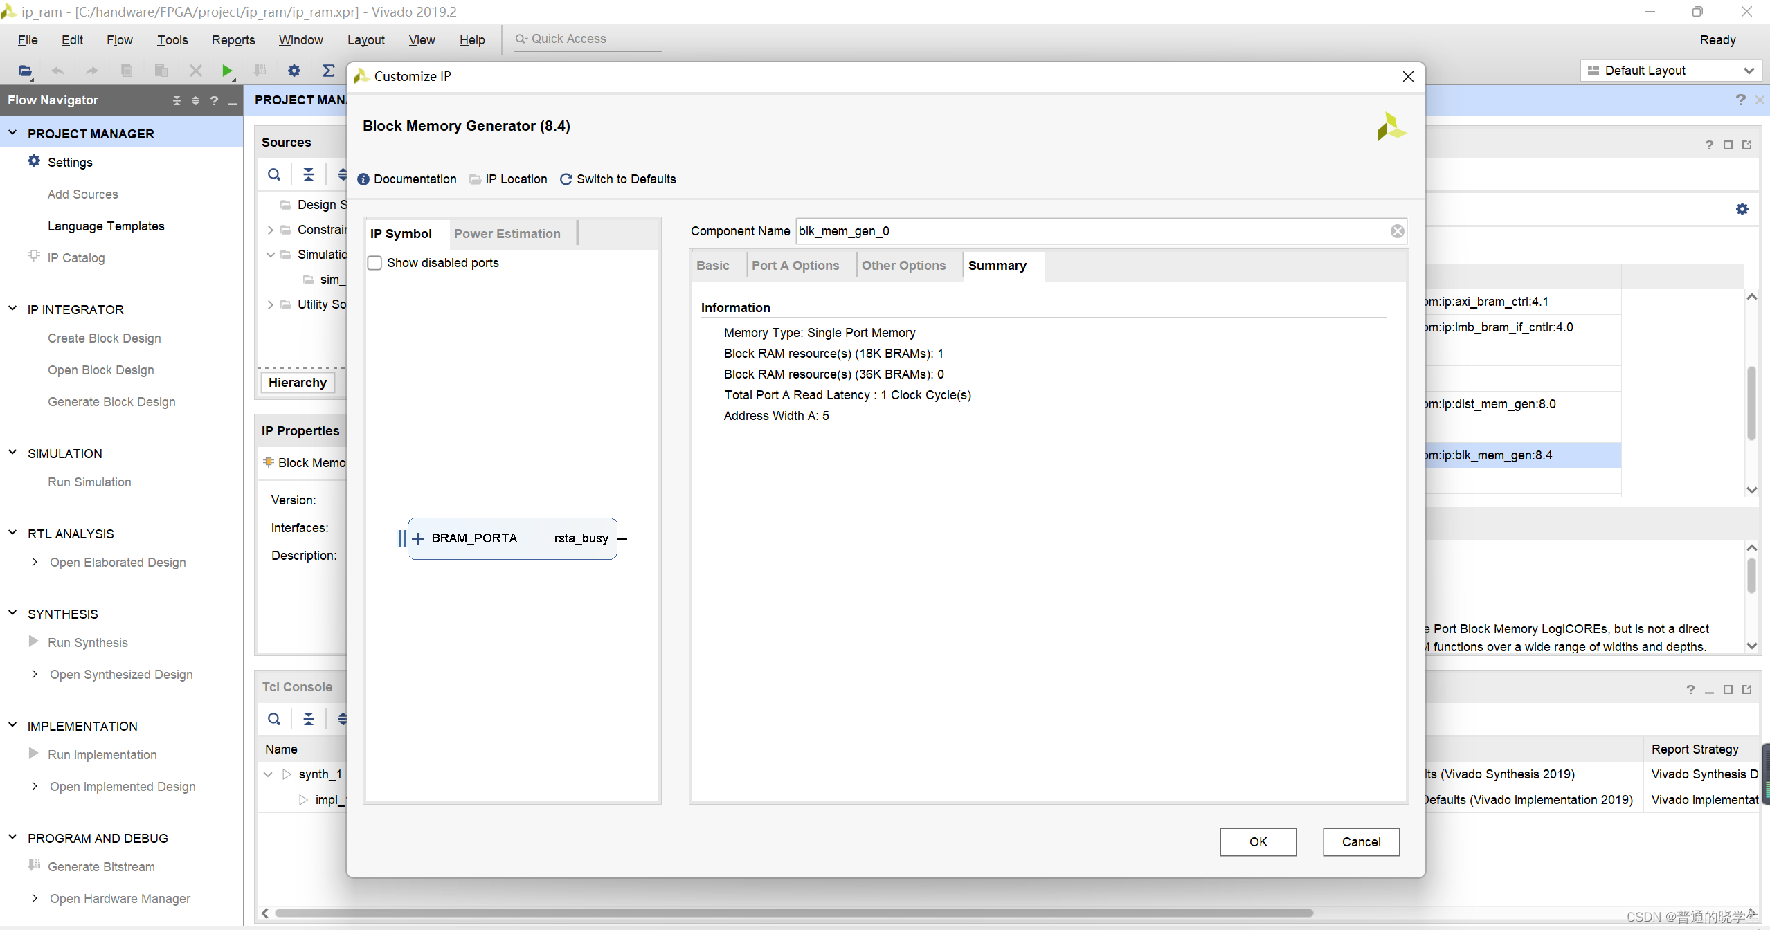Clear the Component Name field with X icon
The width and height of the screenshot is (1770, 930).
click(1397, 231)
